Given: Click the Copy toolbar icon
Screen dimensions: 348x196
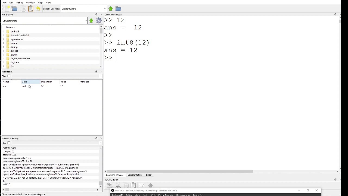Looking at the screenshot, I should tap(23, 9).
